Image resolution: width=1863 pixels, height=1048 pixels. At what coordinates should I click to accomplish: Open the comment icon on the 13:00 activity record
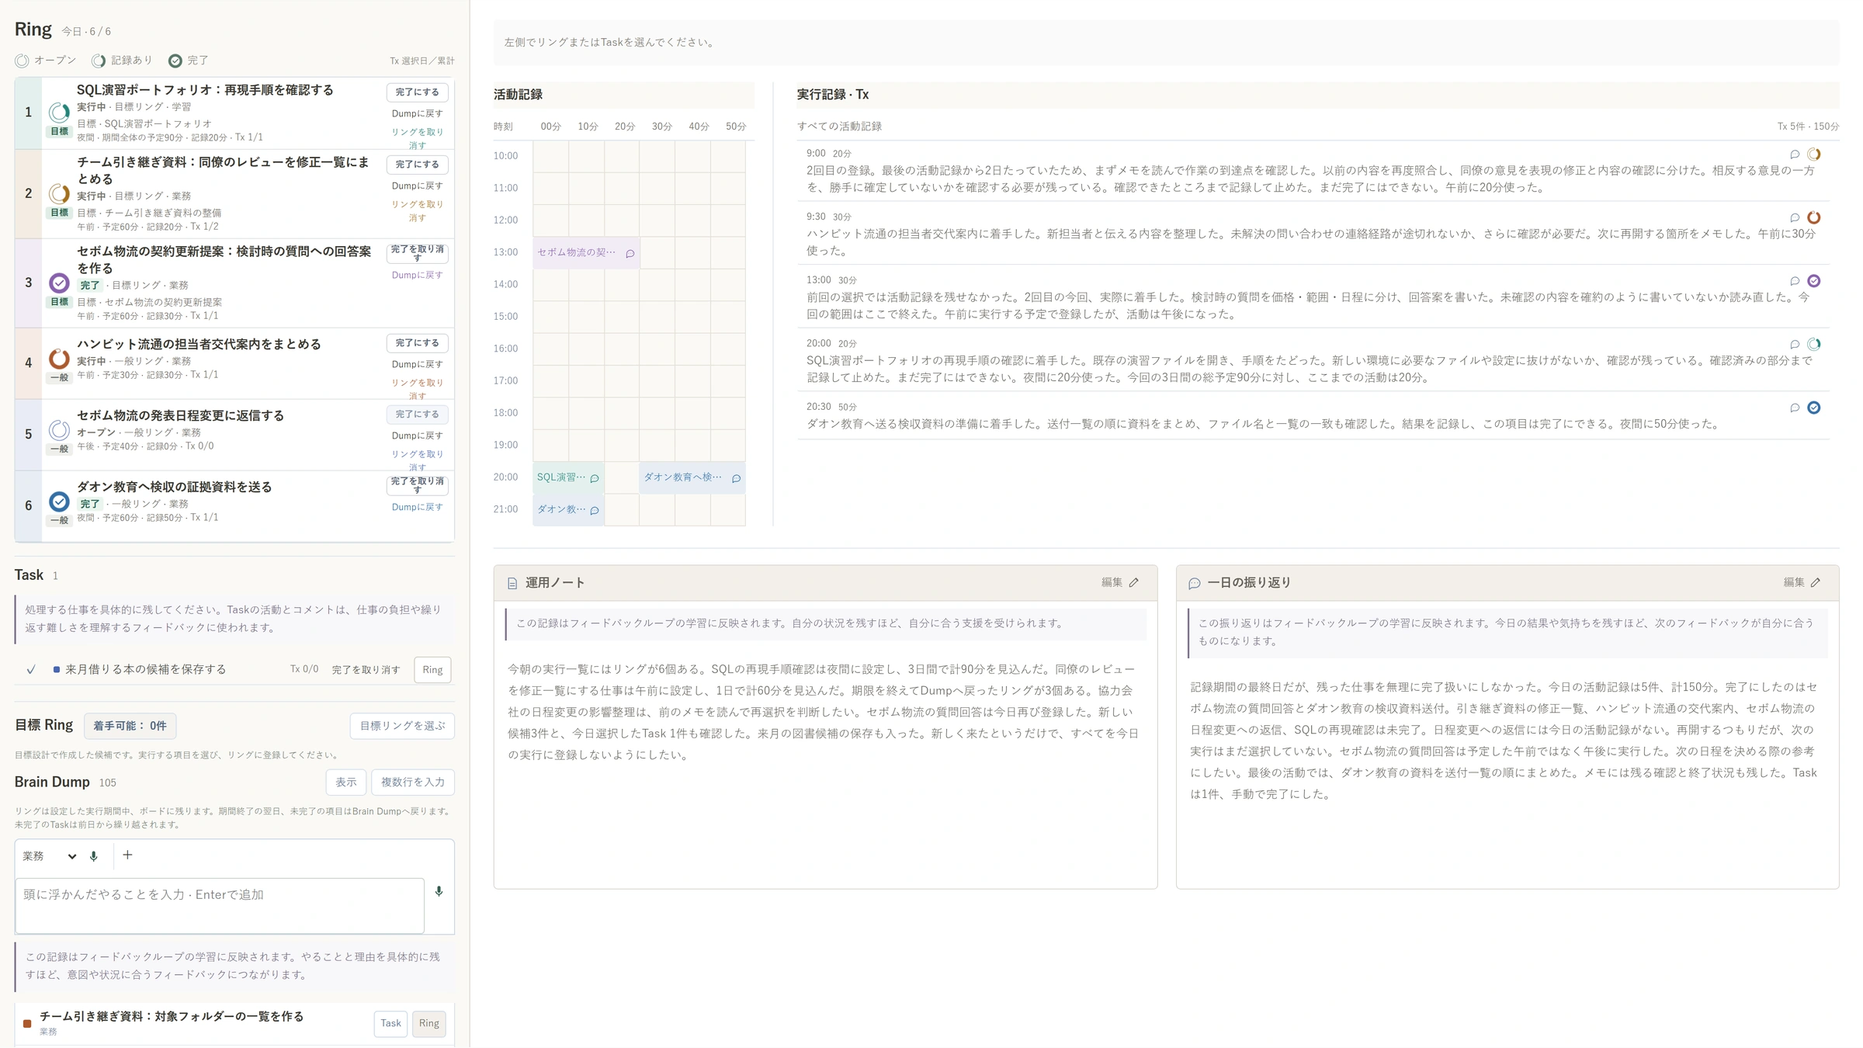click(1795, 281)
